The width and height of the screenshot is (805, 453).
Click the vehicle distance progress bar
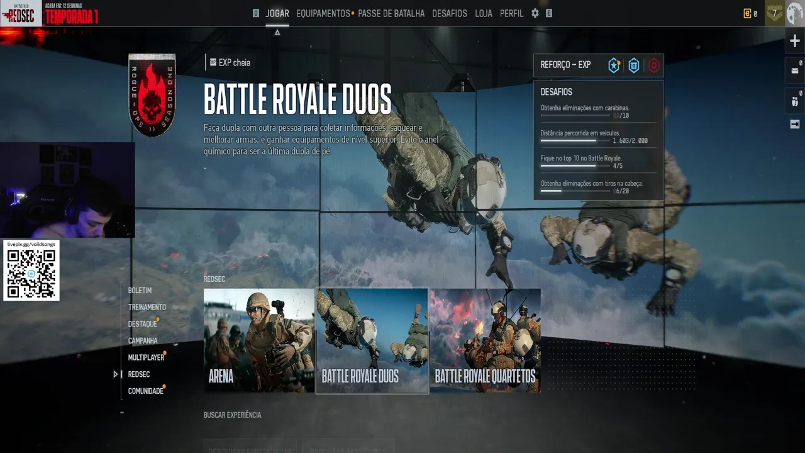point(575,141)
